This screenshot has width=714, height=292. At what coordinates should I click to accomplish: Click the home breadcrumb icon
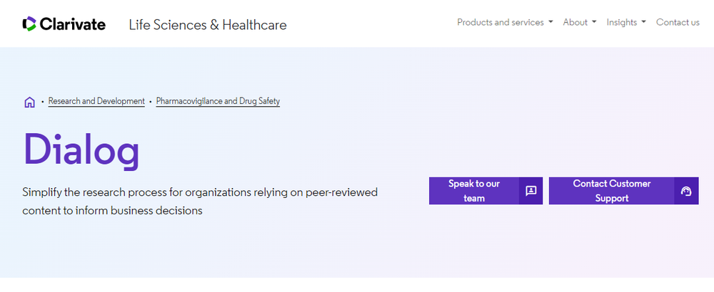click(x=29, y=102)
